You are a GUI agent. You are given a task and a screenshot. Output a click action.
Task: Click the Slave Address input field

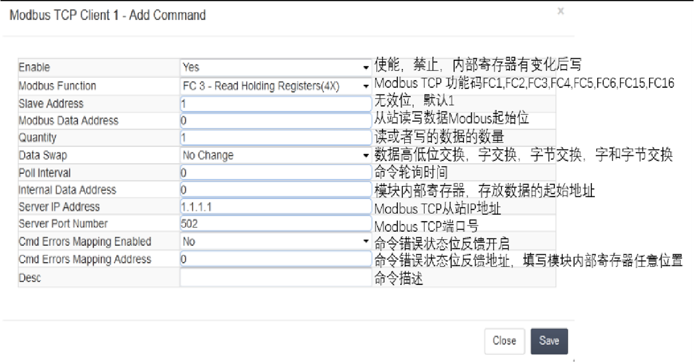point(276,104)
